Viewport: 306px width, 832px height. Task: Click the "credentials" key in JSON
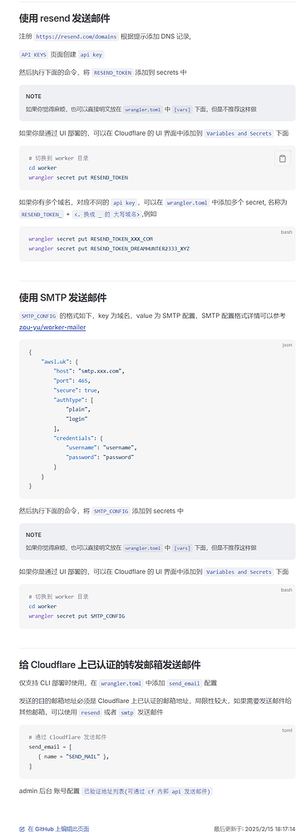click(72, 438)
